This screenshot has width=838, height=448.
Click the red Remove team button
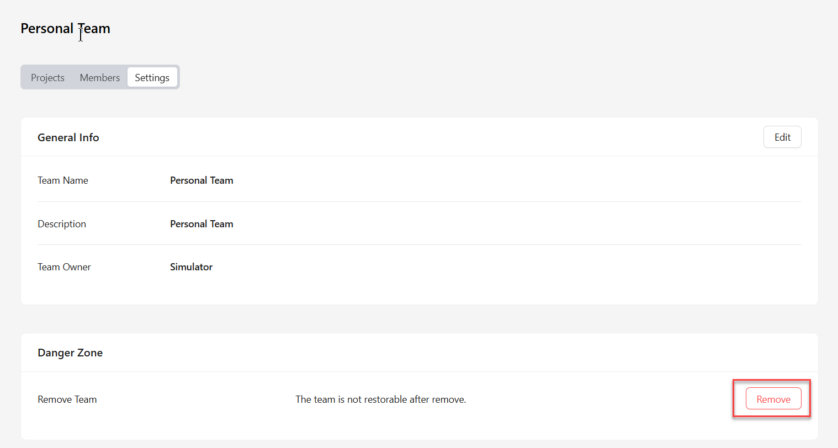(x=773, y=399)
